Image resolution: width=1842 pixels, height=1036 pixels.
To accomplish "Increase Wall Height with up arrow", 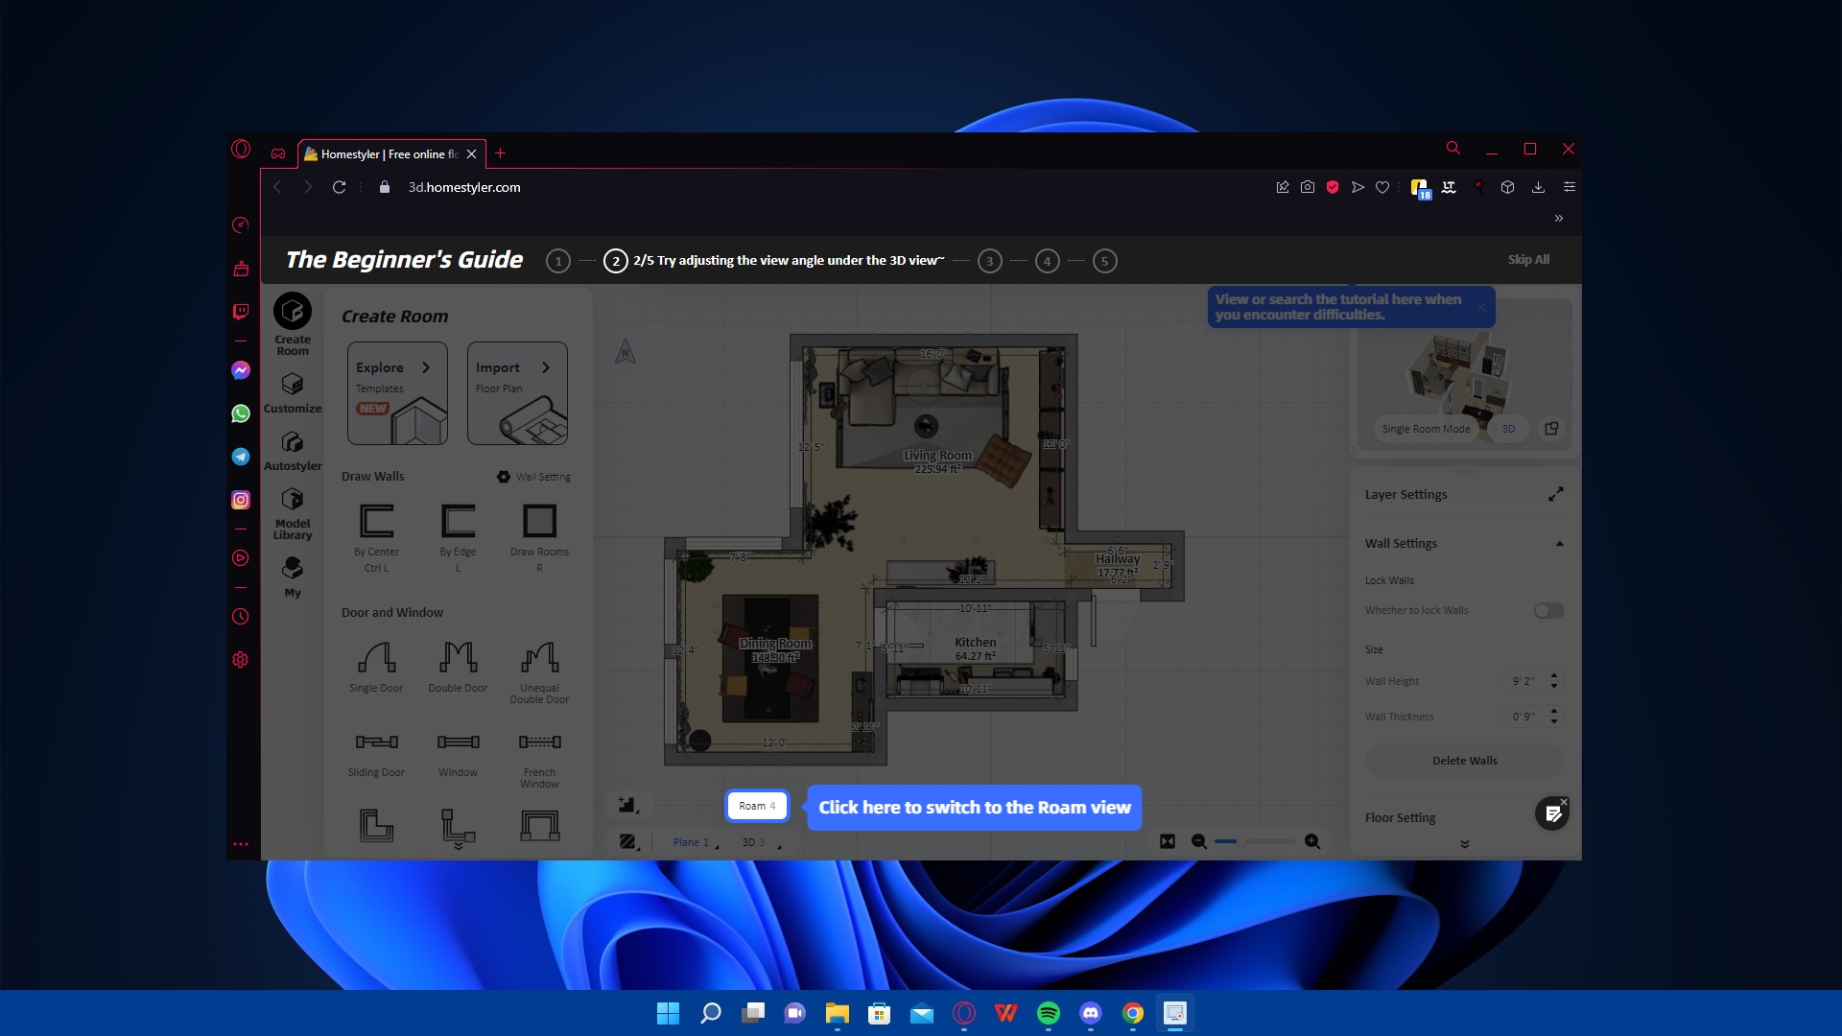I will (x=1554, y=675).
